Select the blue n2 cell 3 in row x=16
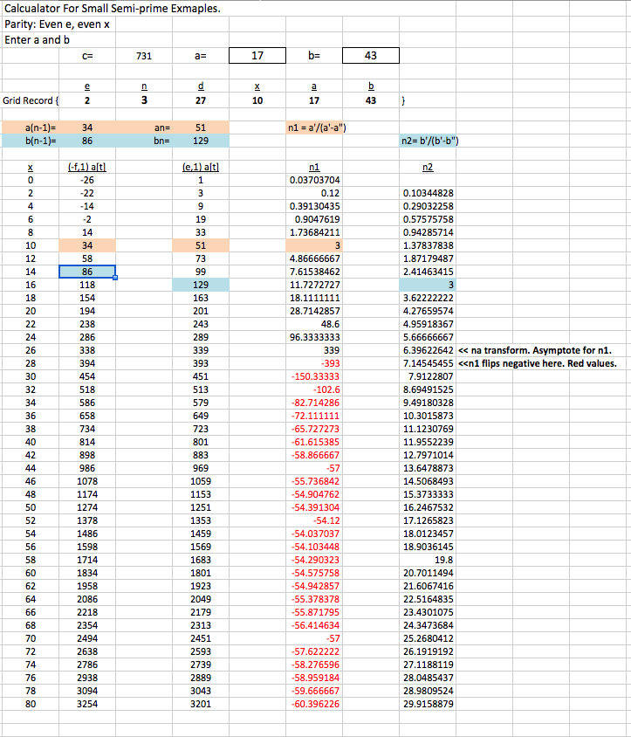The image size is (631, 737). (428, 285)
